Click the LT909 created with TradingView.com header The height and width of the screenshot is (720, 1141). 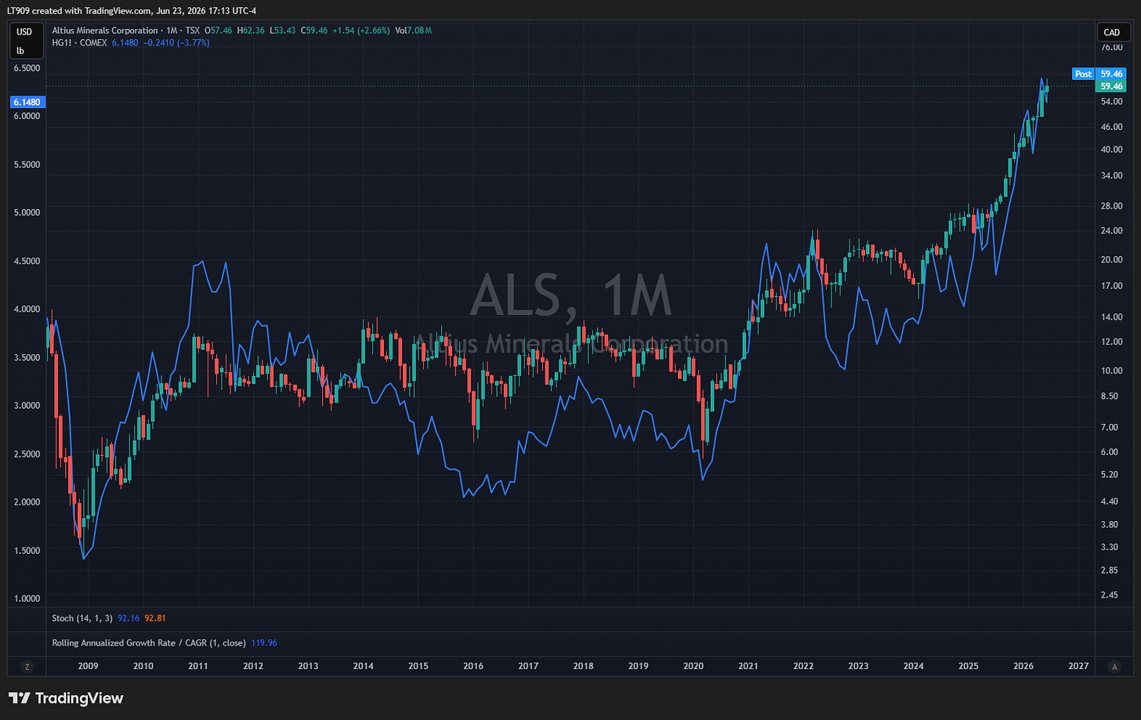pyautogui.click(x=132, y=11)
